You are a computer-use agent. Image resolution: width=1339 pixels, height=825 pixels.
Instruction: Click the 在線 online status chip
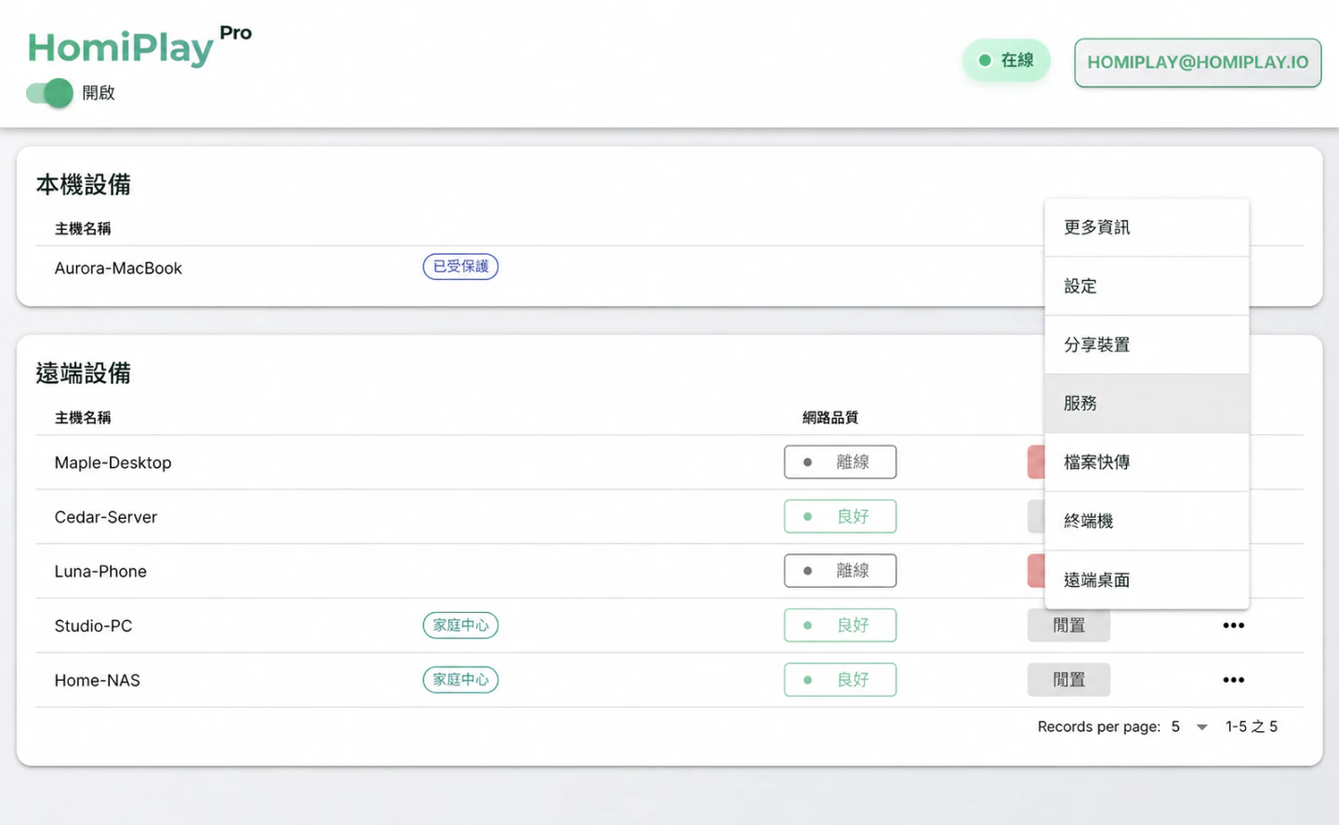(x=1006, y=60)
